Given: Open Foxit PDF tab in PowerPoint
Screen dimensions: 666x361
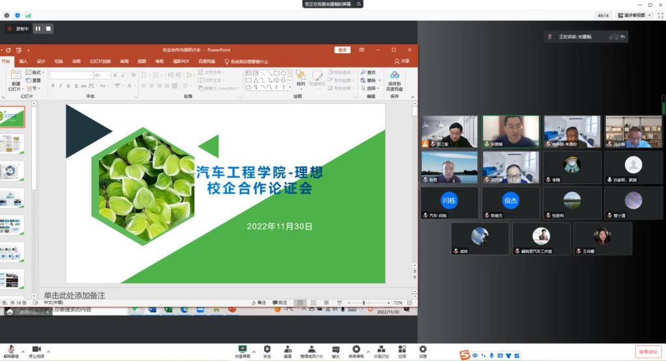Looking at the screenshot, I should click(x=181, y=61).
